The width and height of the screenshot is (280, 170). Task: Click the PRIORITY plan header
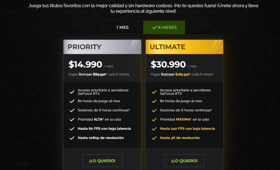pyautogui.click(x=102, y=47)
